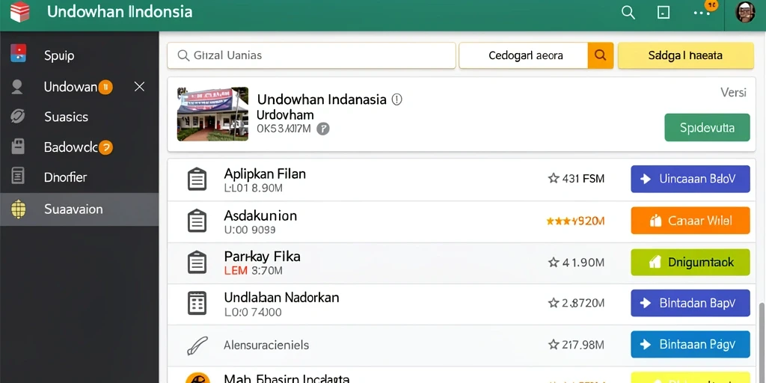The height and width of the screenshot is (383, 766).
Task: Close the Undowan sidebar item with X
Action: pyautogui.click(x=139, y=87)
